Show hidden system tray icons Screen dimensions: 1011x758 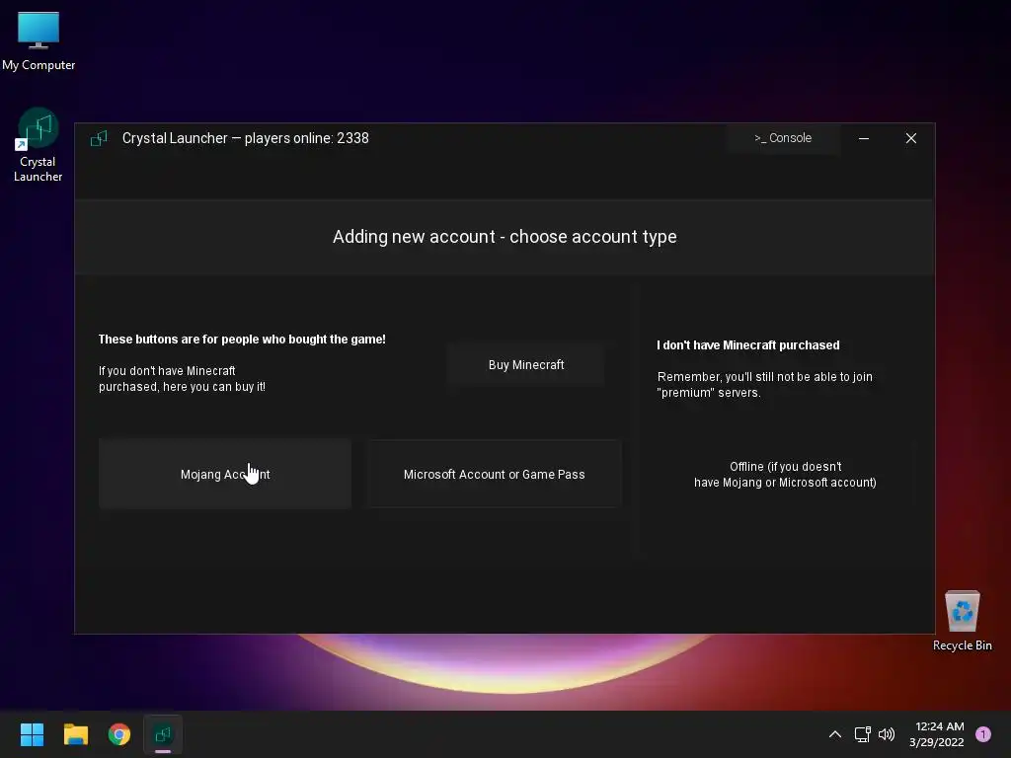(835, 734)
